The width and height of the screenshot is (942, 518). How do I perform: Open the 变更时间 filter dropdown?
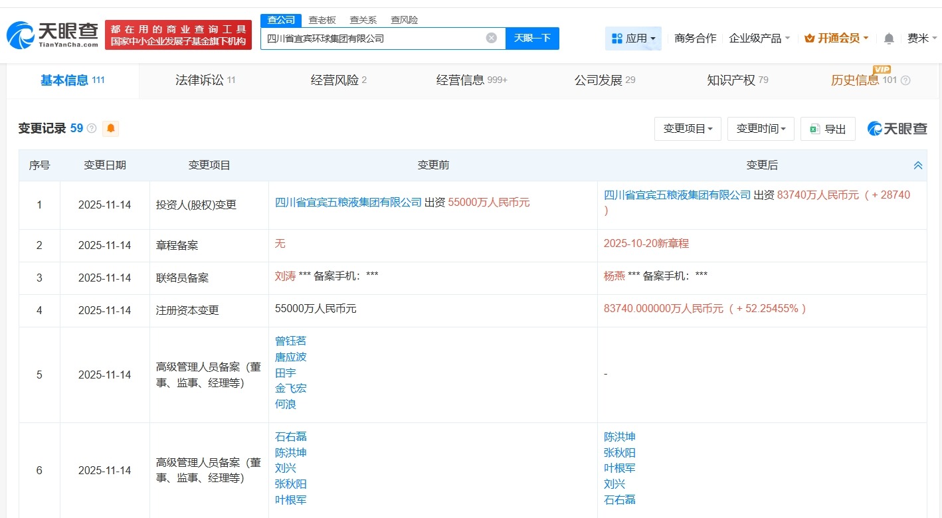pos(760,129)
